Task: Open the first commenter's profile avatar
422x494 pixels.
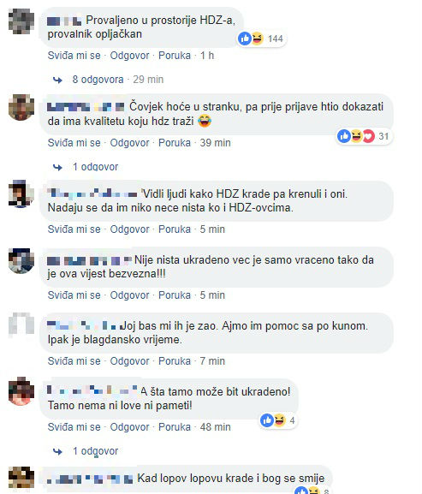Action: tap(21, 21)
